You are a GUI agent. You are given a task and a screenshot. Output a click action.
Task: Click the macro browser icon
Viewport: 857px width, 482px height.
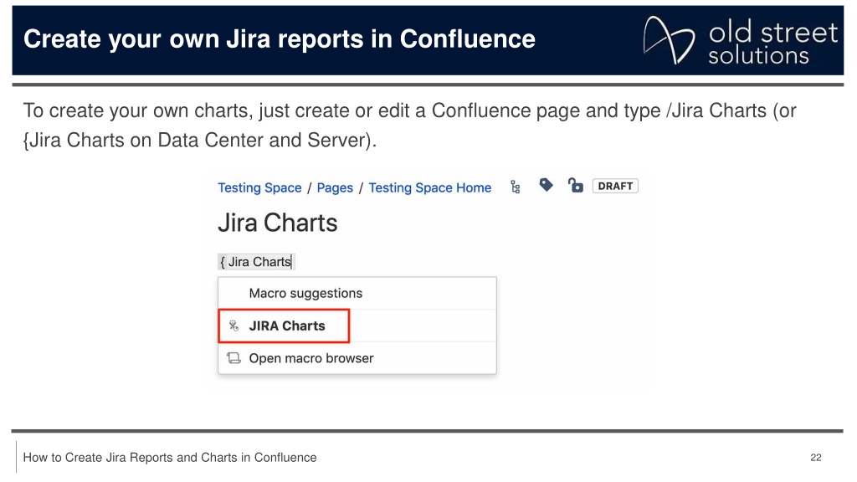click(233, 358)
